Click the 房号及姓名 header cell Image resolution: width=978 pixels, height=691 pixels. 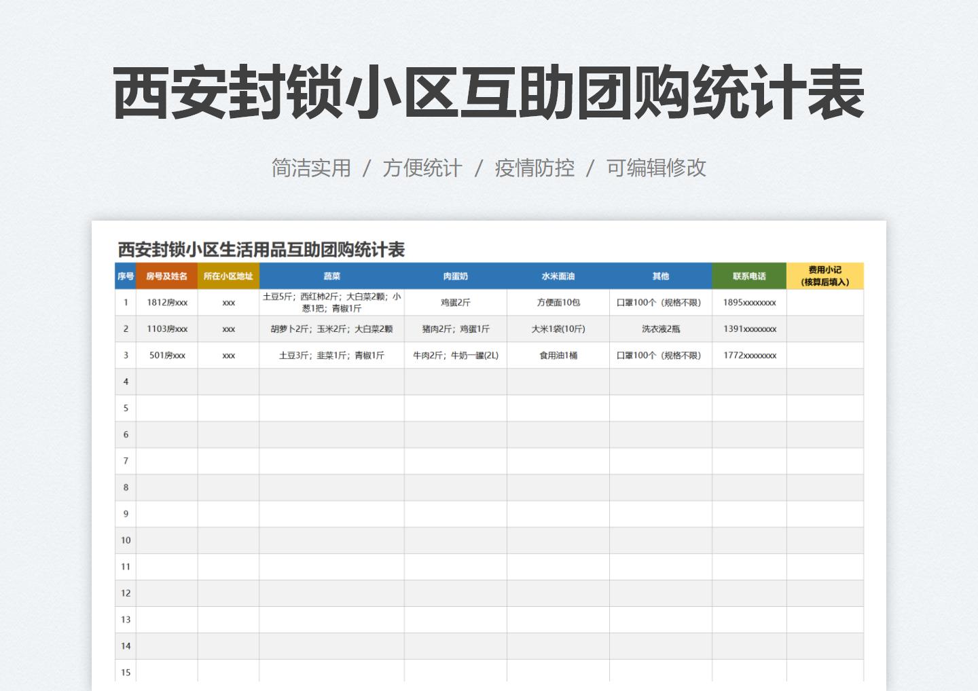coord(166,276)
